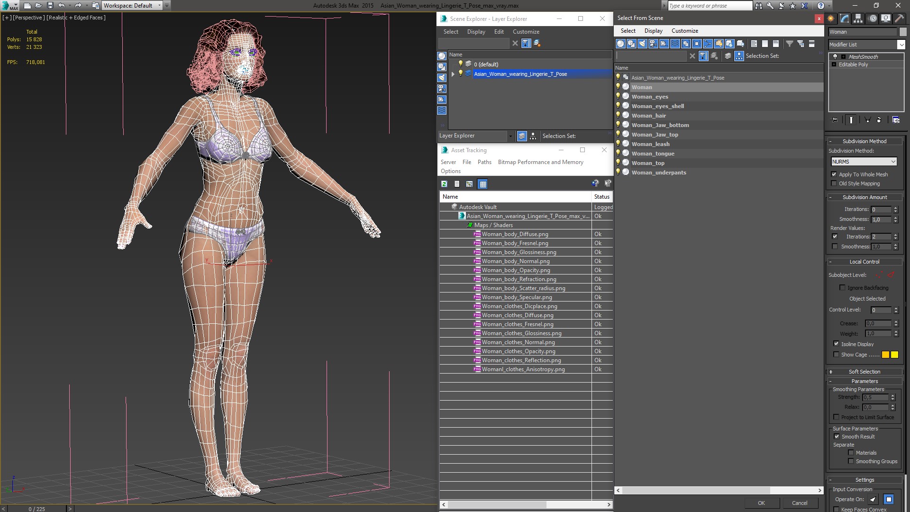Click the first yellow Show Cage color swatch
The image size is (910, 512).
(885, 355)
